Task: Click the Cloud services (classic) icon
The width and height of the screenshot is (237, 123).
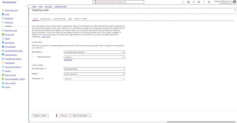Action: [3, 59]
